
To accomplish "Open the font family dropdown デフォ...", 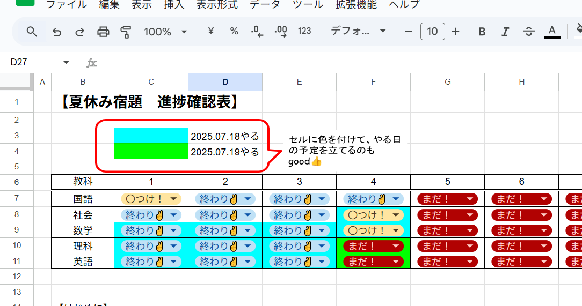I will point(358,31).
